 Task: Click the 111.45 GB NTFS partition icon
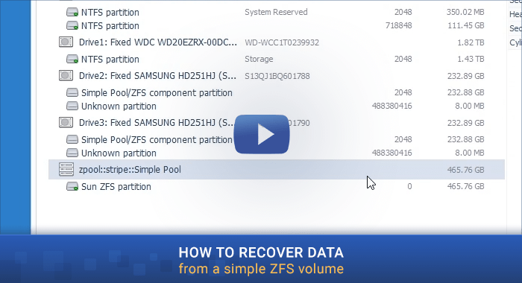[72, 25]
